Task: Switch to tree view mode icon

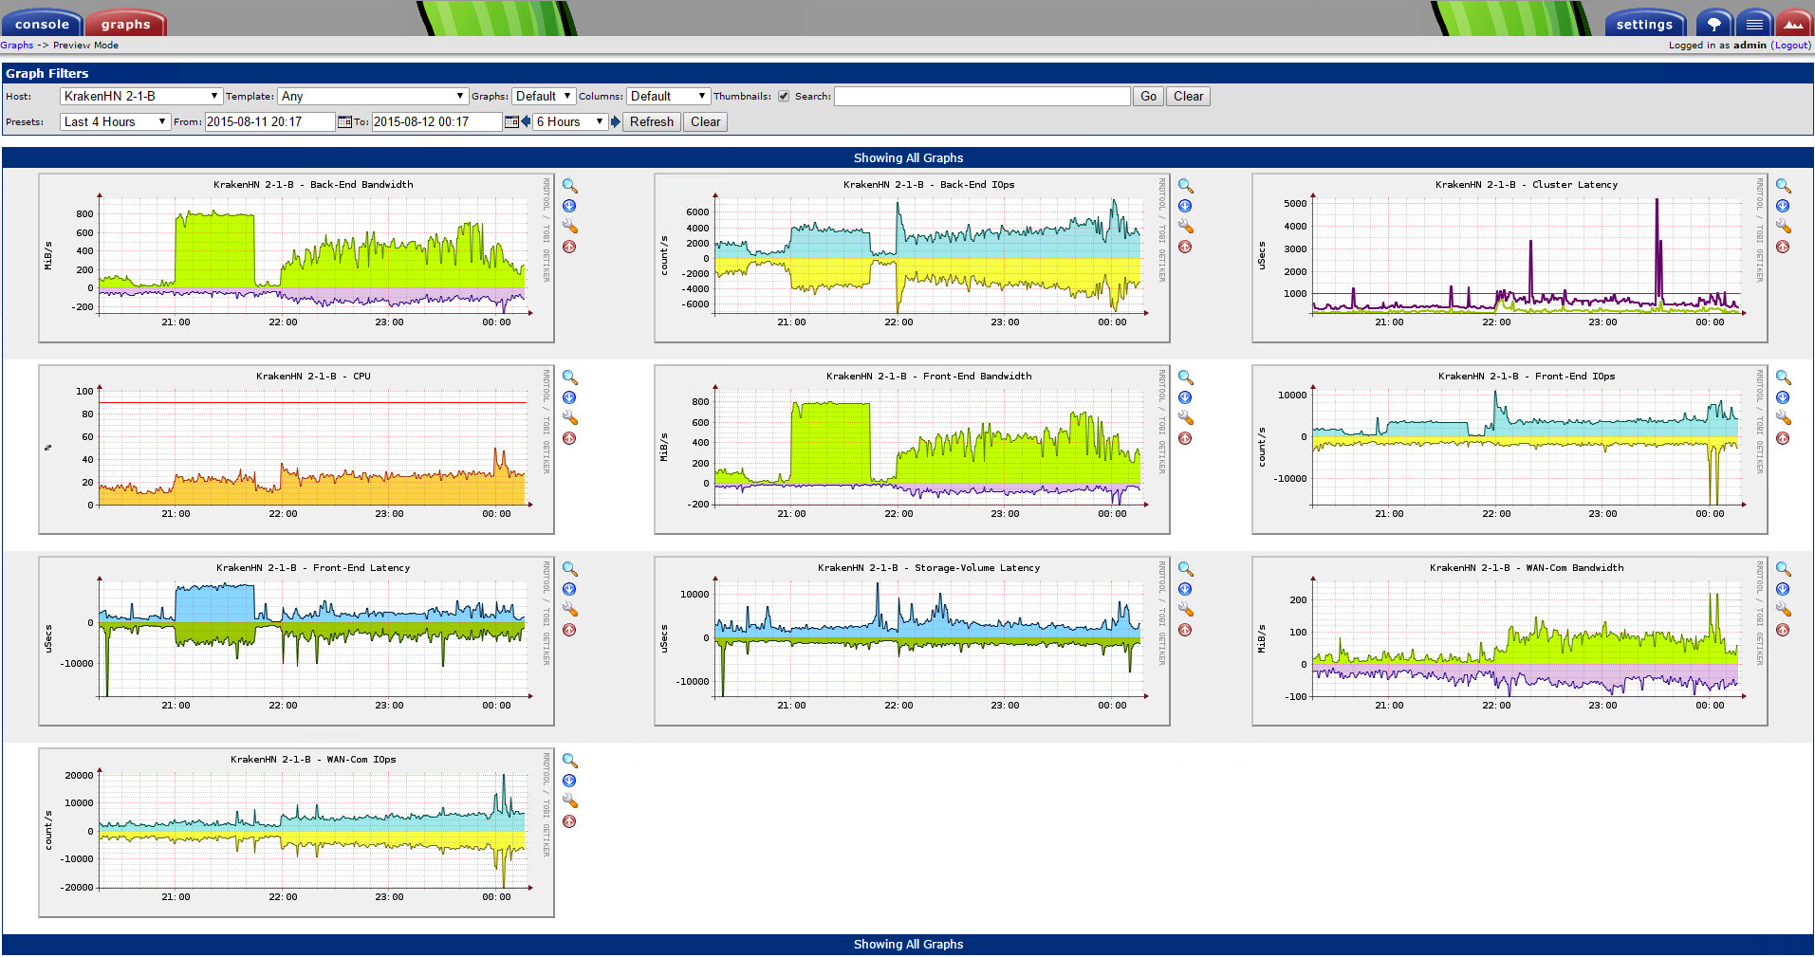Action: (1713, 24)
